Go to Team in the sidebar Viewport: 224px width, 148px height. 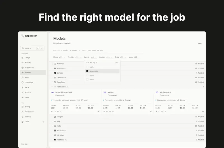[x=27, y=97]
